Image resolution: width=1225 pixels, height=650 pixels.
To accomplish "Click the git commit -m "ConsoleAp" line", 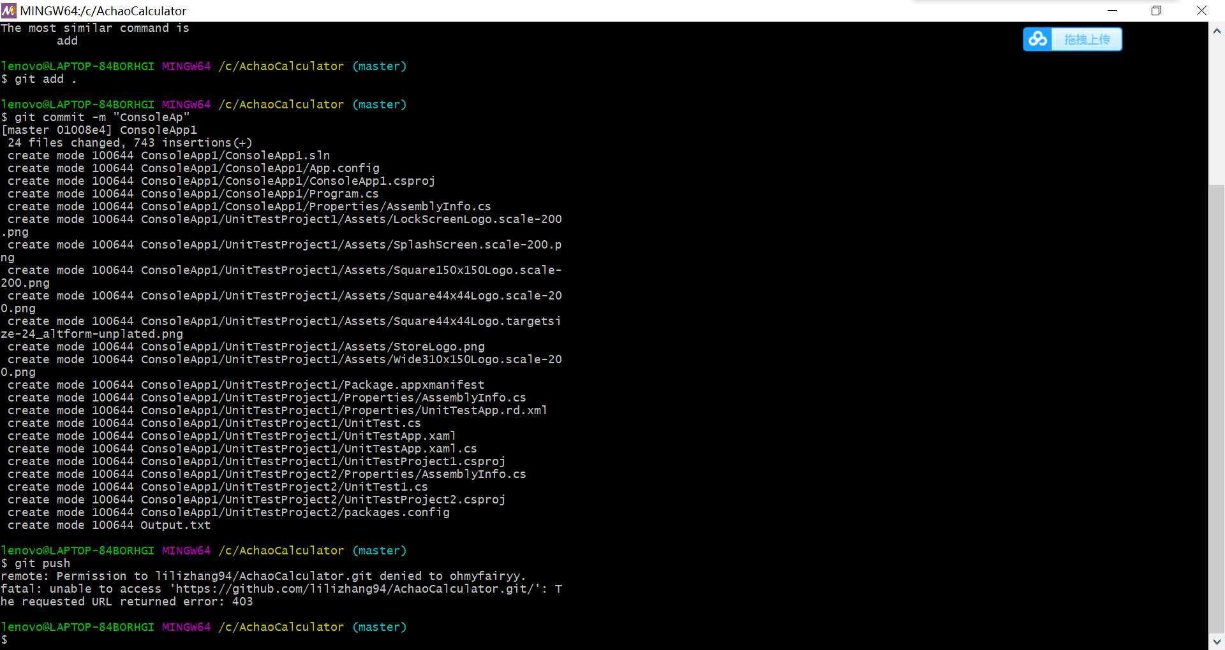I will (x=96, y=117).
